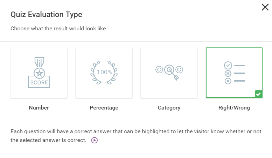The height and width of the screenshot is (158, 272).
Task: Close the Quiz Evaluation Type dialog
Action: [x=265, y=7]
